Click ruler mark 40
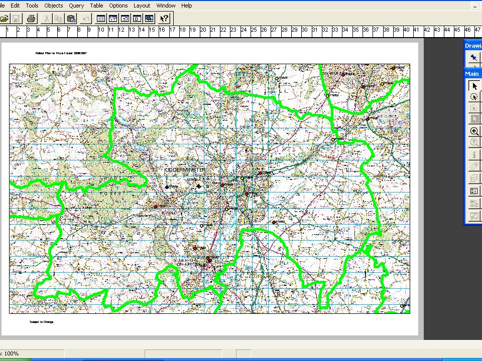Image resolution: width=482 pixels, height=361 pixels. tap(406, 30)
